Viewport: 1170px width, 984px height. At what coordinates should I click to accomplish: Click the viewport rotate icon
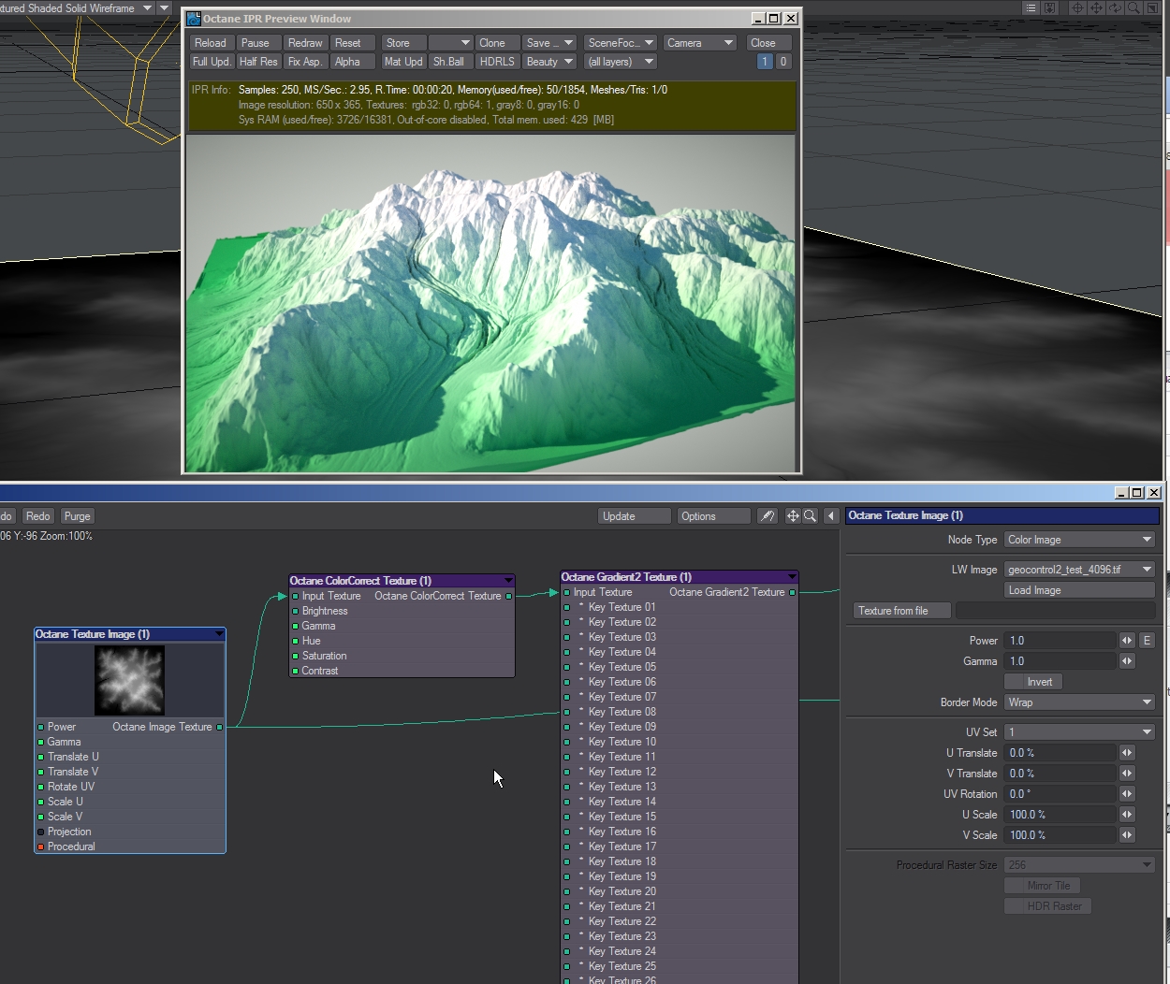1115,7
